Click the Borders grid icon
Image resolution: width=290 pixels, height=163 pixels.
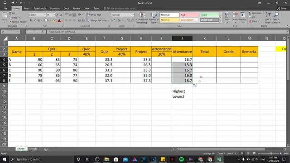click(46, 20)
